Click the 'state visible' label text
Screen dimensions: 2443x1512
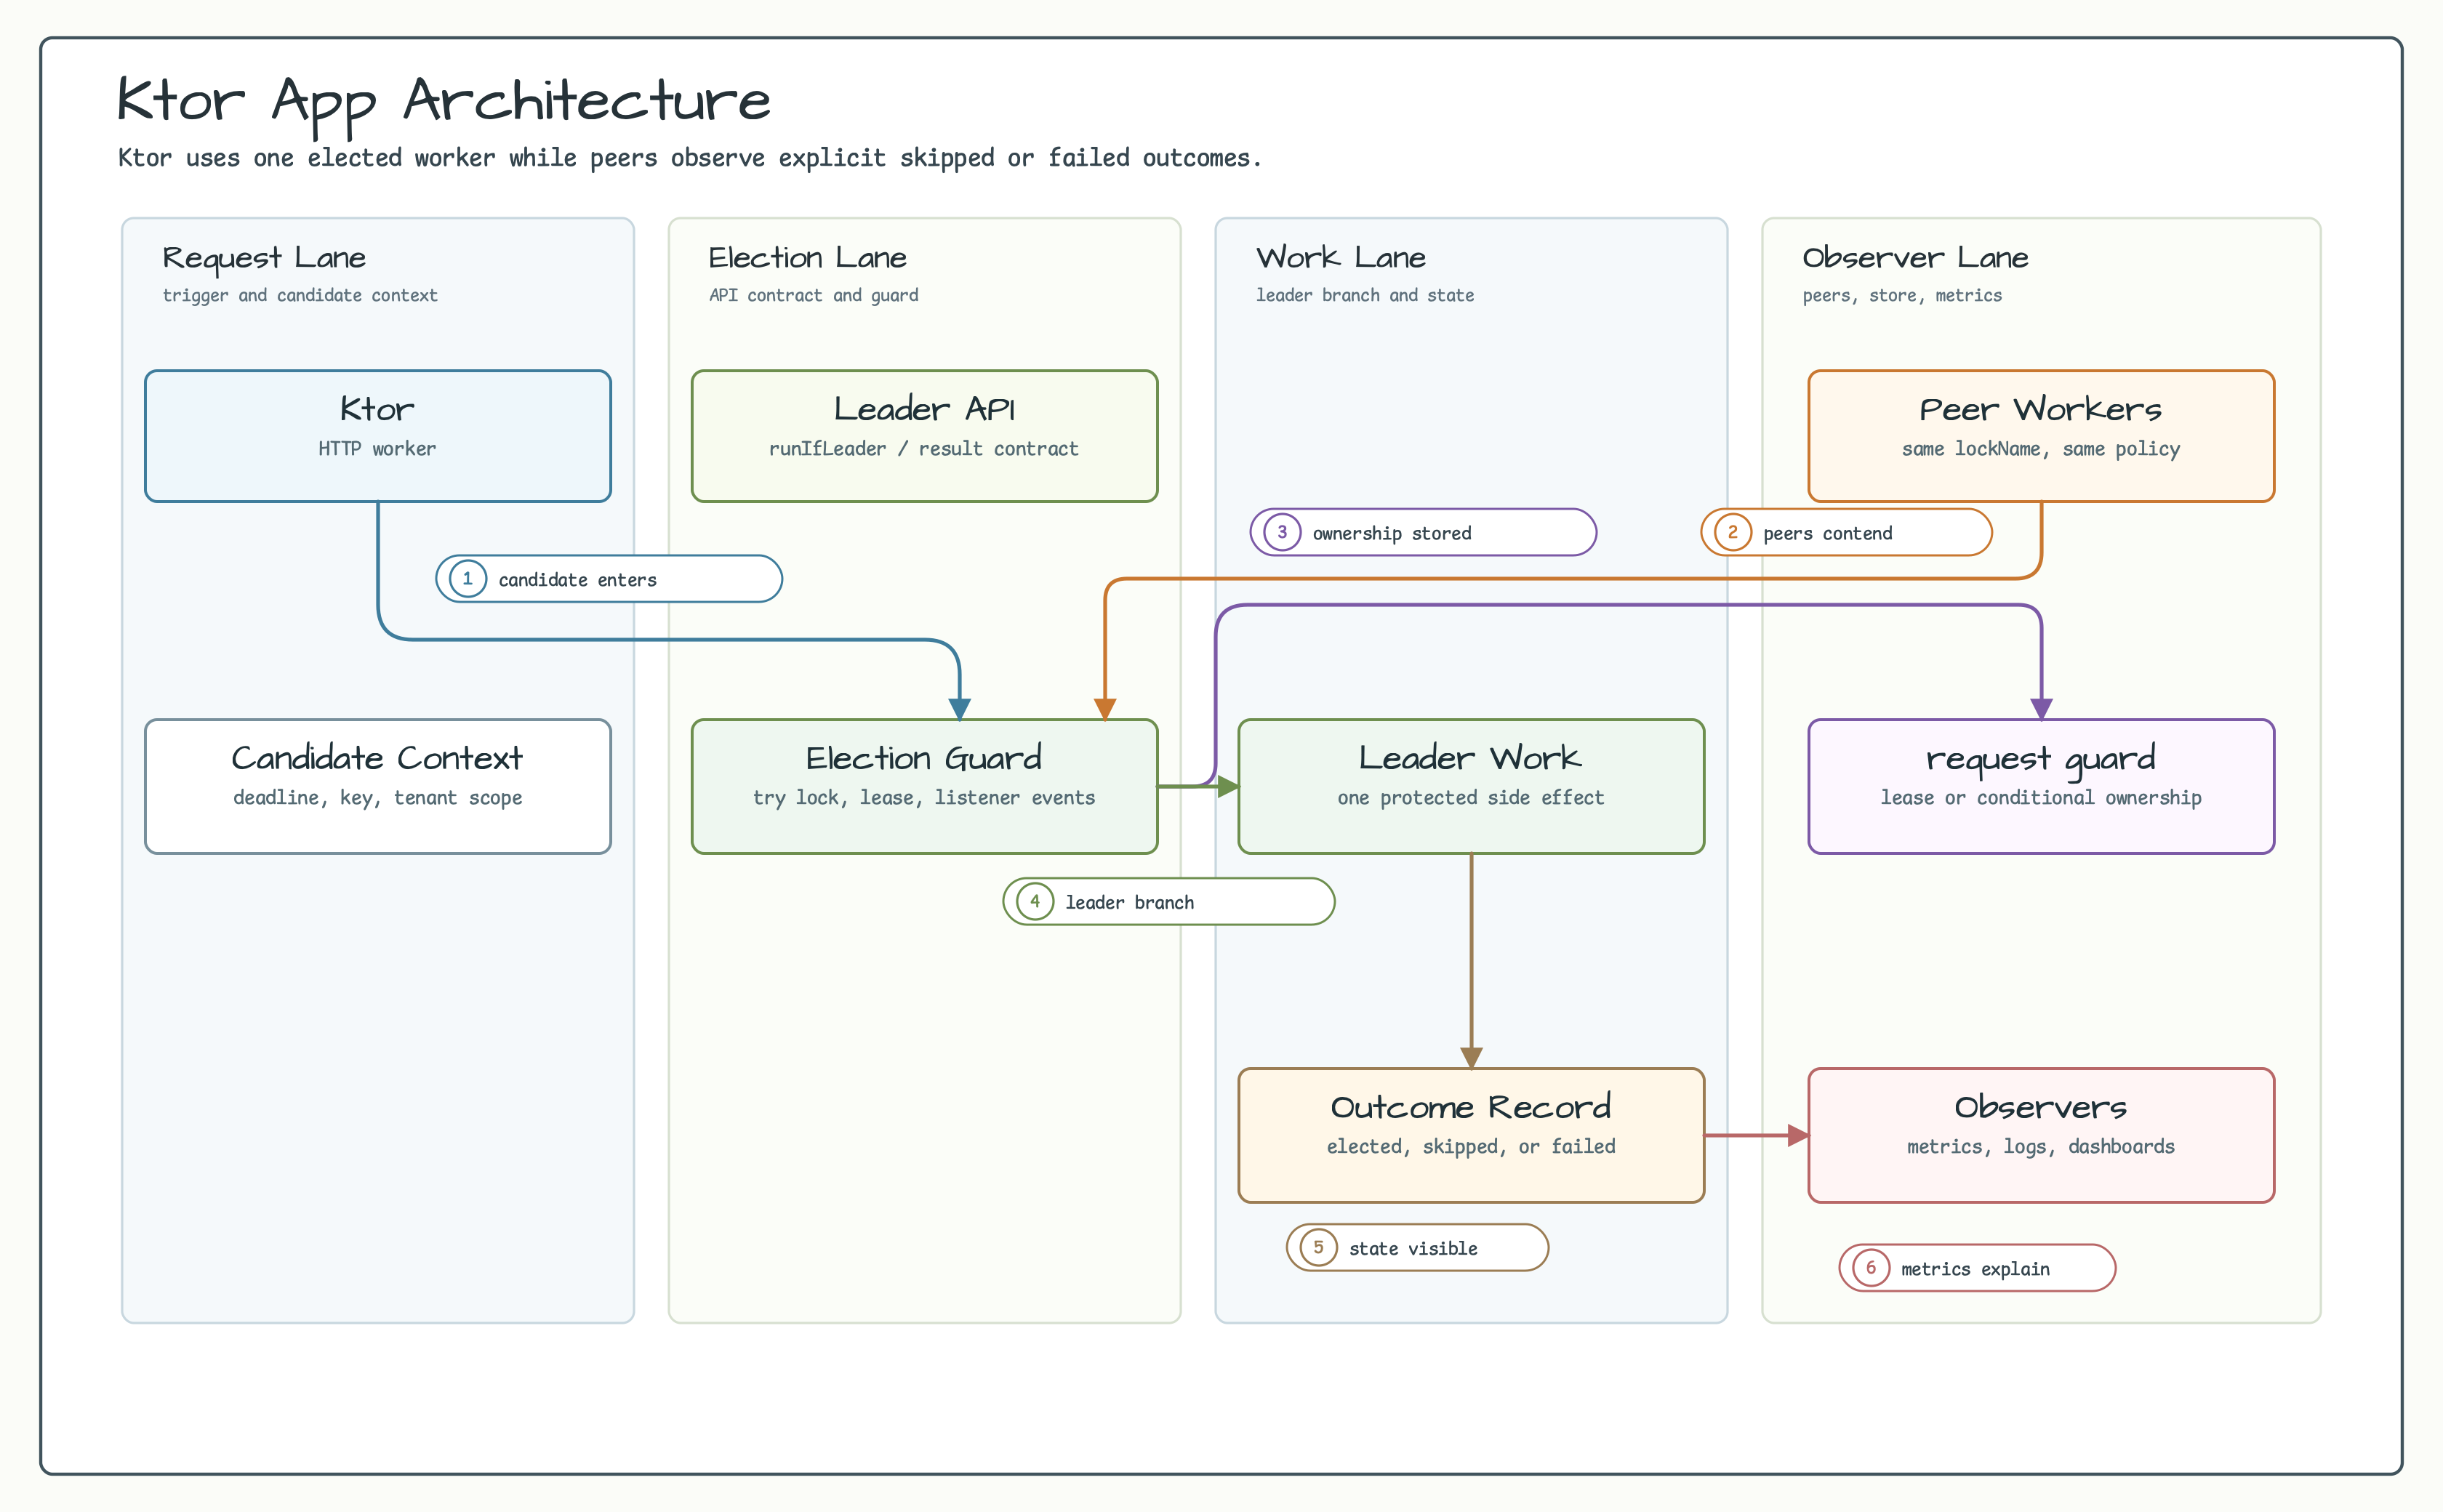pos(1413,1248)
